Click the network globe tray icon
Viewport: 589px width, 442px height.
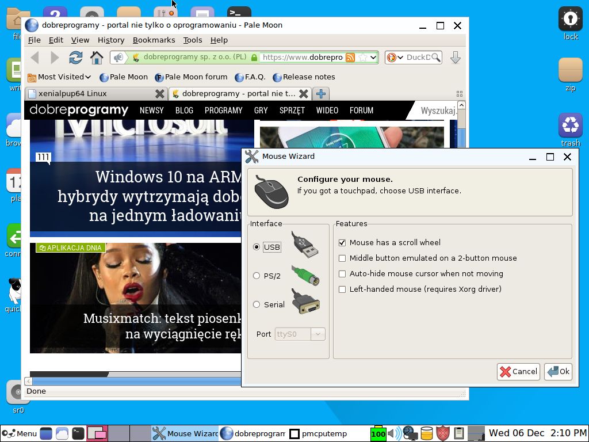tap(410, 433)
